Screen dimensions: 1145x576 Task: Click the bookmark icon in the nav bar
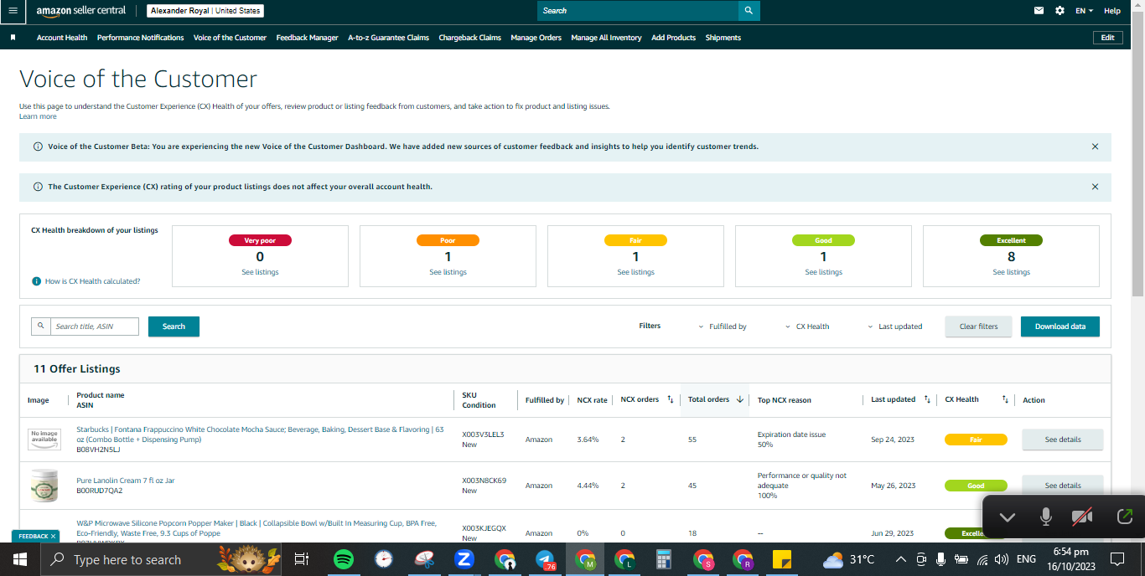point(13,38)
